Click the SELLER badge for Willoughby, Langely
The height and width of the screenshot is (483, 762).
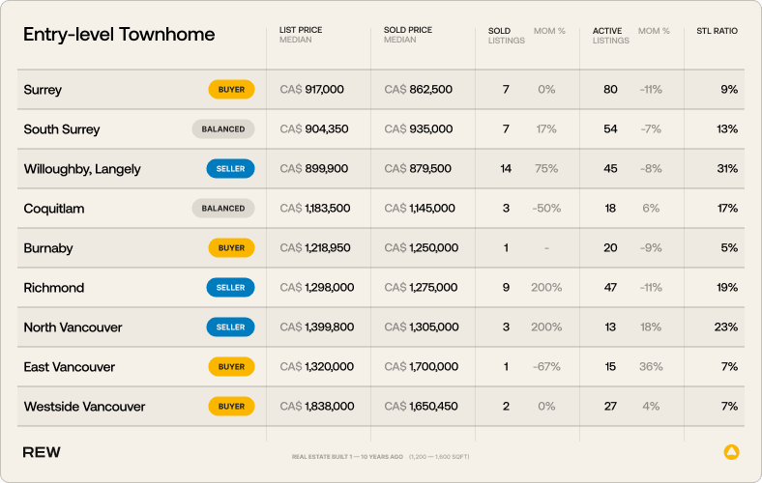click(x=230, y=168)
